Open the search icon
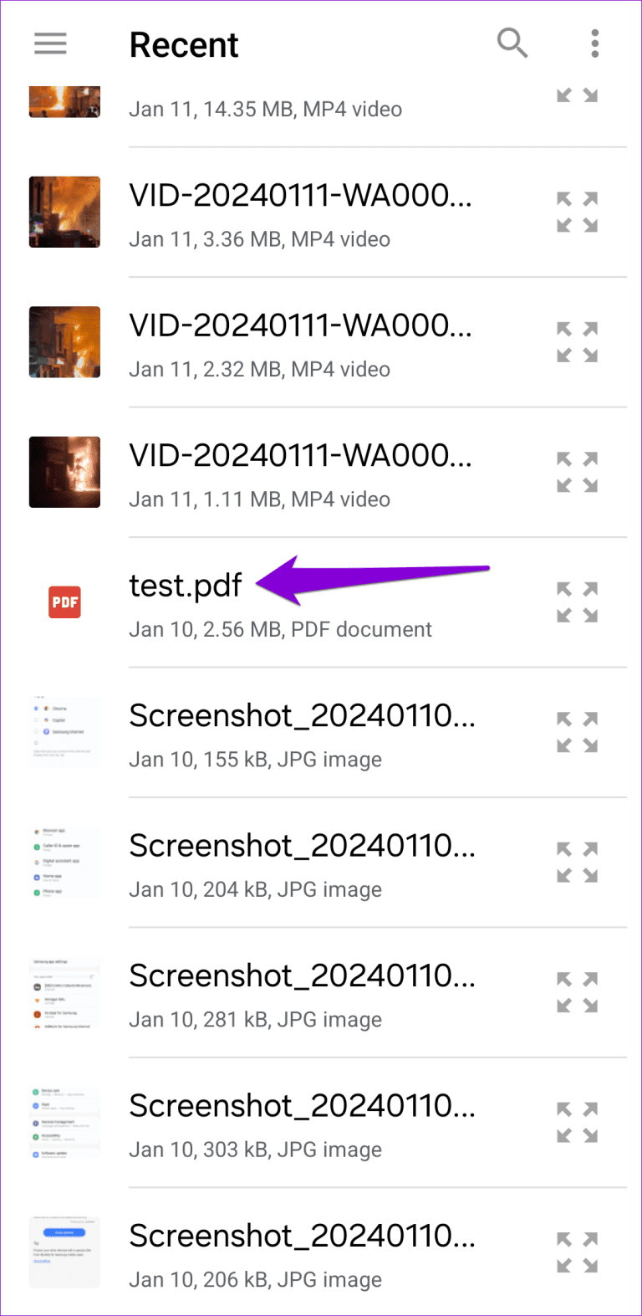 tap(512, 44)
